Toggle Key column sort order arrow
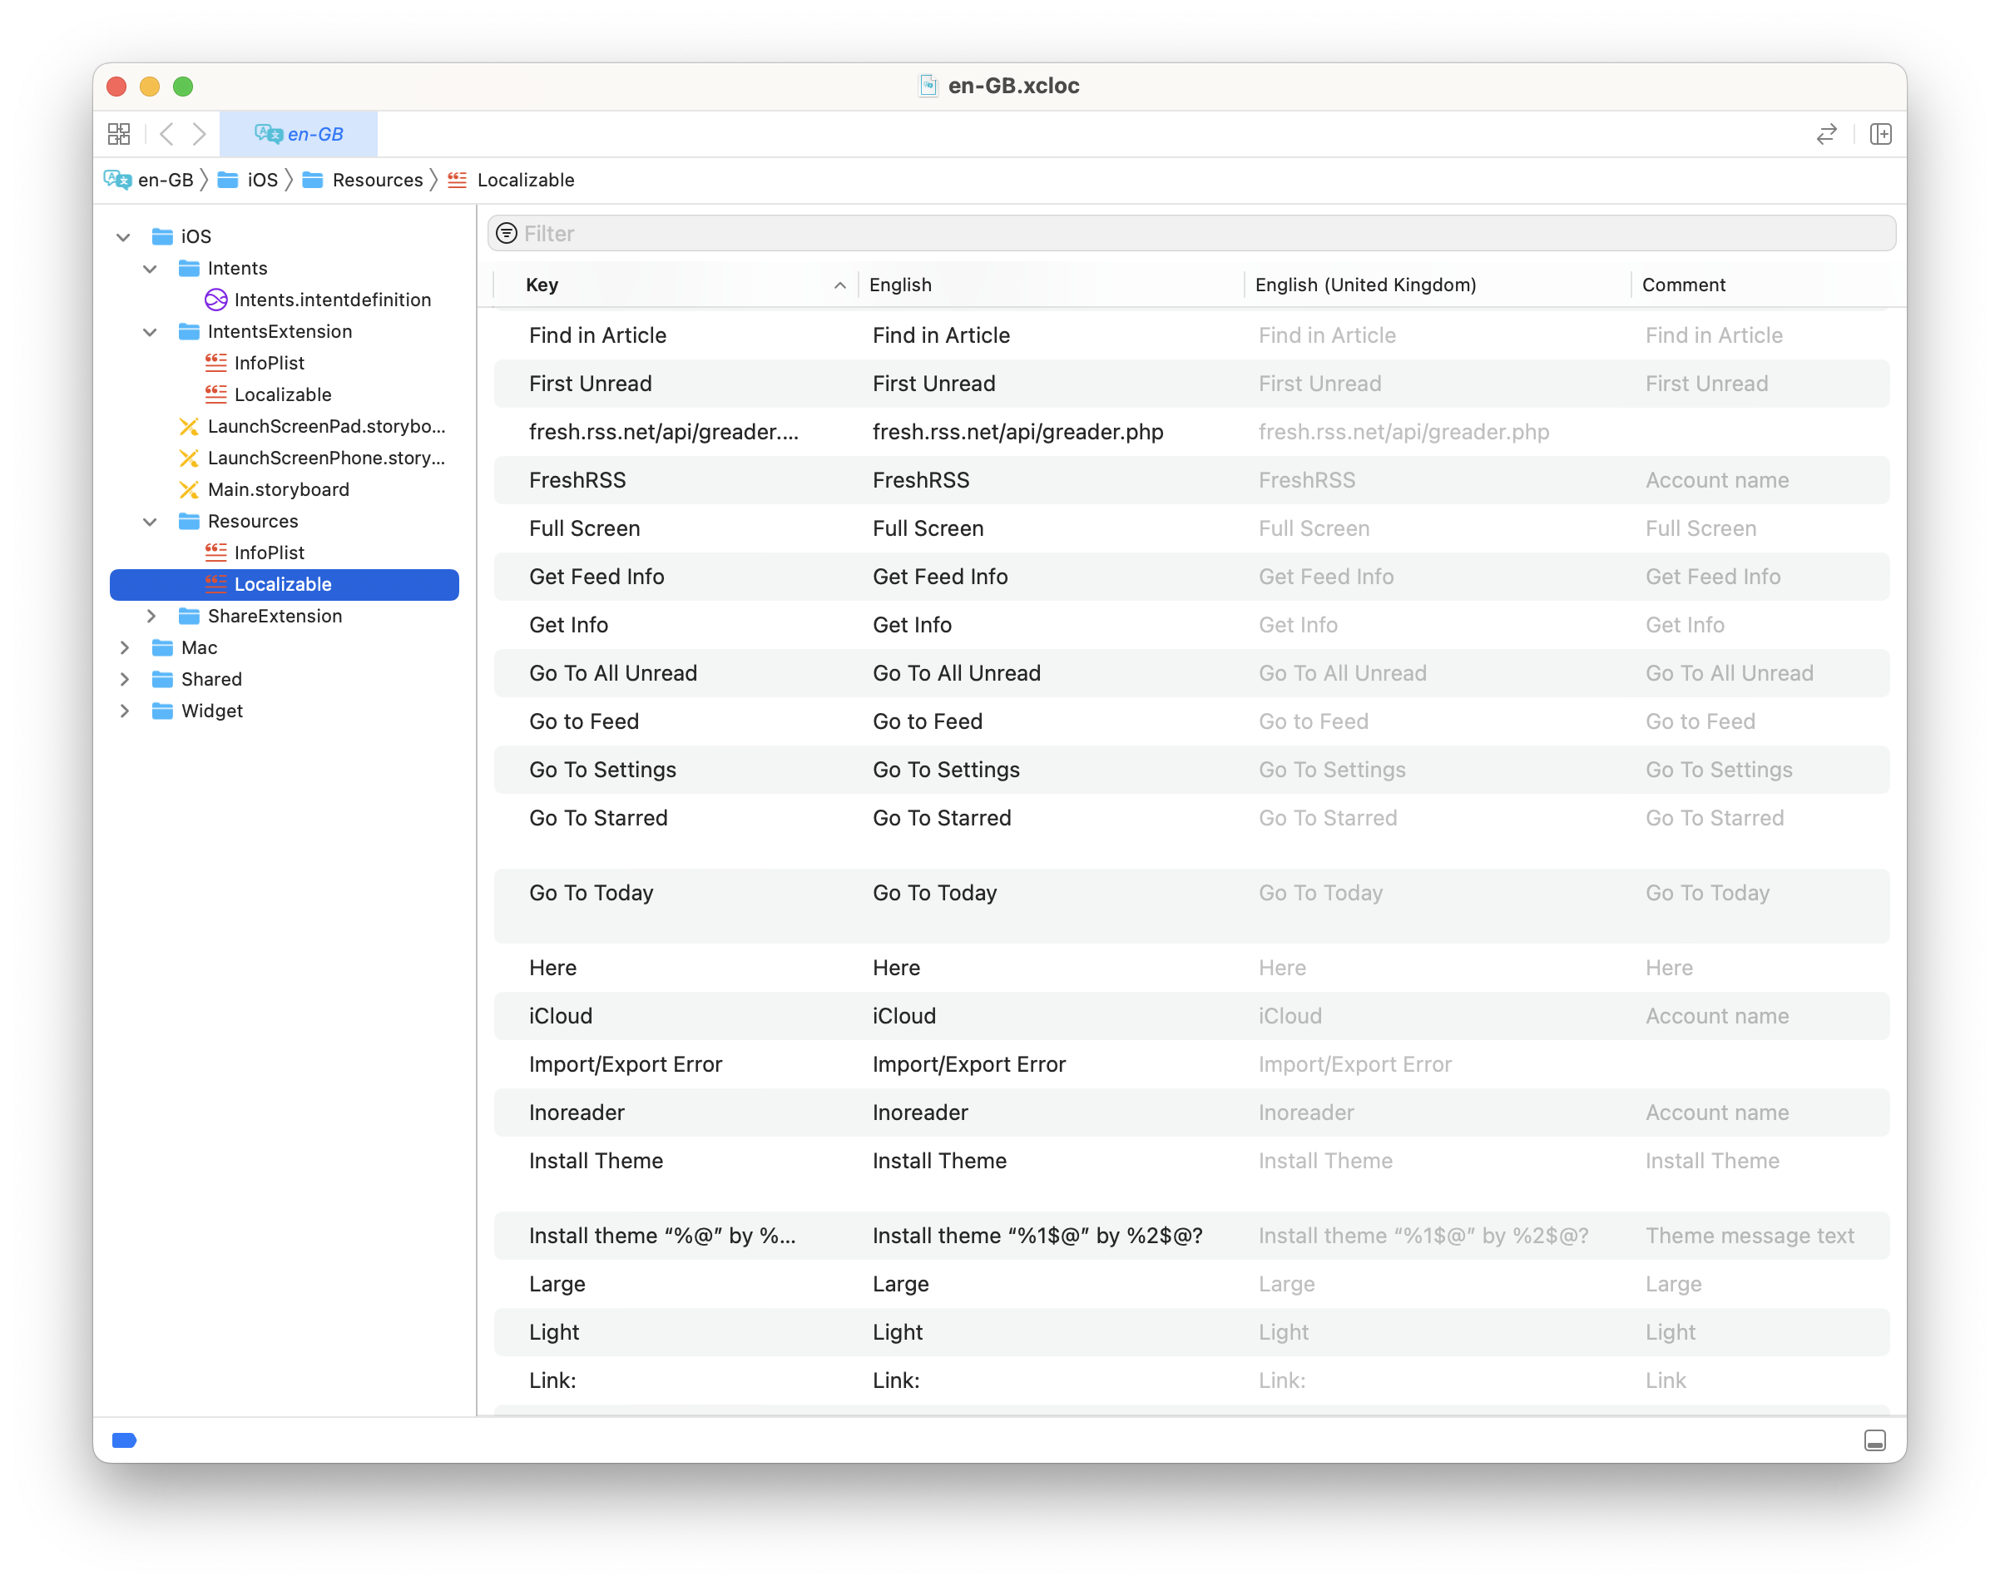The height and width of the screenshot is (1586, 2000). (839, 285)
